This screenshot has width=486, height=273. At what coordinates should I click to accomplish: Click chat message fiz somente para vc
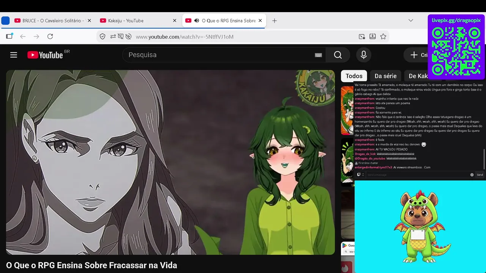coord(388,113)
